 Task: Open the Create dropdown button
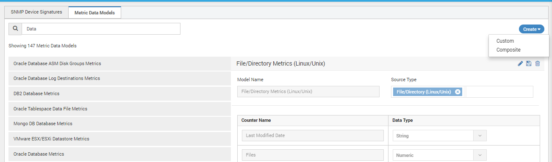532,29
